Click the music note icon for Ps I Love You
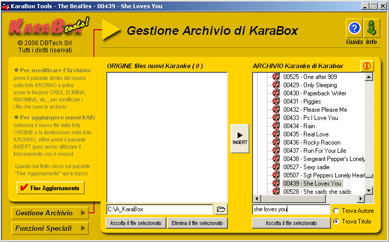Viewport: 389px width, 242px height. (276, 117)
